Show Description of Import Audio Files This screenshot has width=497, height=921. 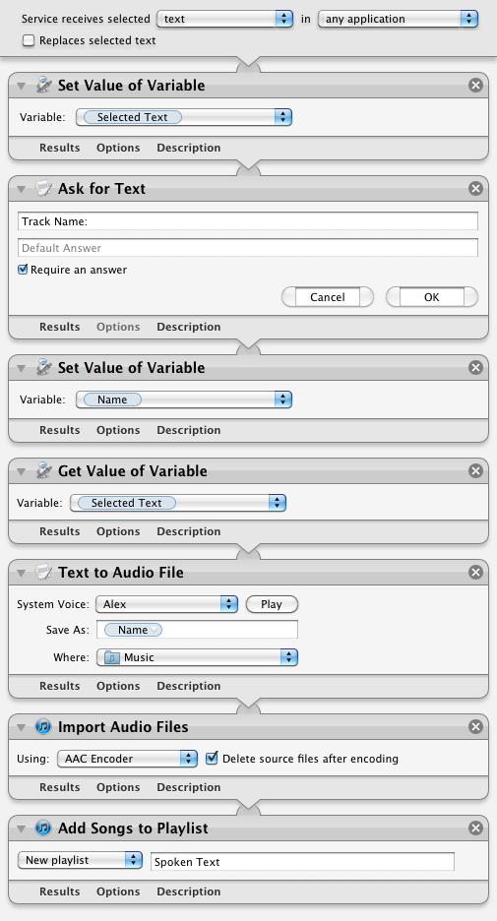[189, 787]
